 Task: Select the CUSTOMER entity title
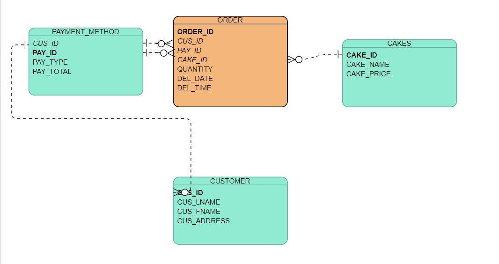(x=230, y=181)
